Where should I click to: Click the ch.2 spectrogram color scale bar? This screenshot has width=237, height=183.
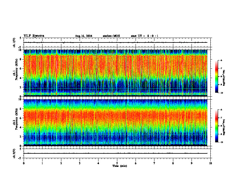pyautogui.click(x=216, y=126)
